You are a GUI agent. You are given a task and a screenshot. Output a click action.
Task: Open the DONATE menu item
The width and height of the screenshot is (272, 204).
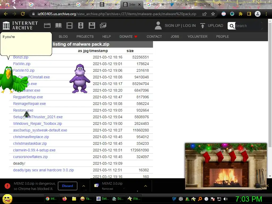(128, 37)
